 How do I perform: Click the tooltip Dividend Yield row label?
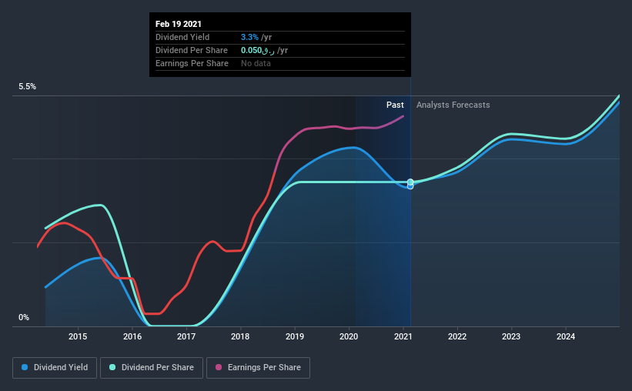point(182,37)
